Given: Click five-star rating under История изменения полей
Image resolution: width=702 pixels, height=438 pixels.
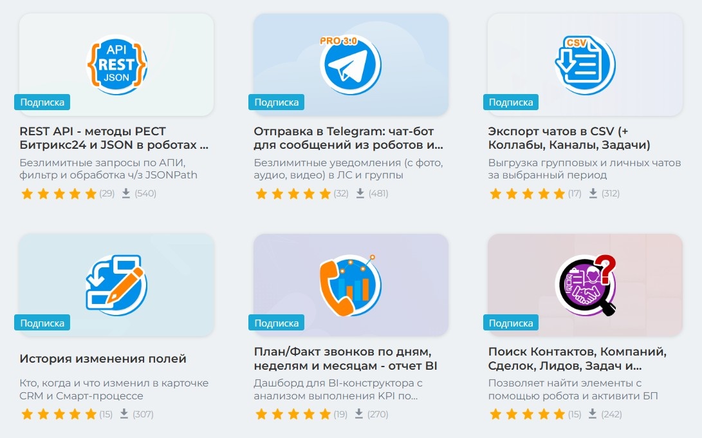Looking at the screenshot, I should coord(59,414).
